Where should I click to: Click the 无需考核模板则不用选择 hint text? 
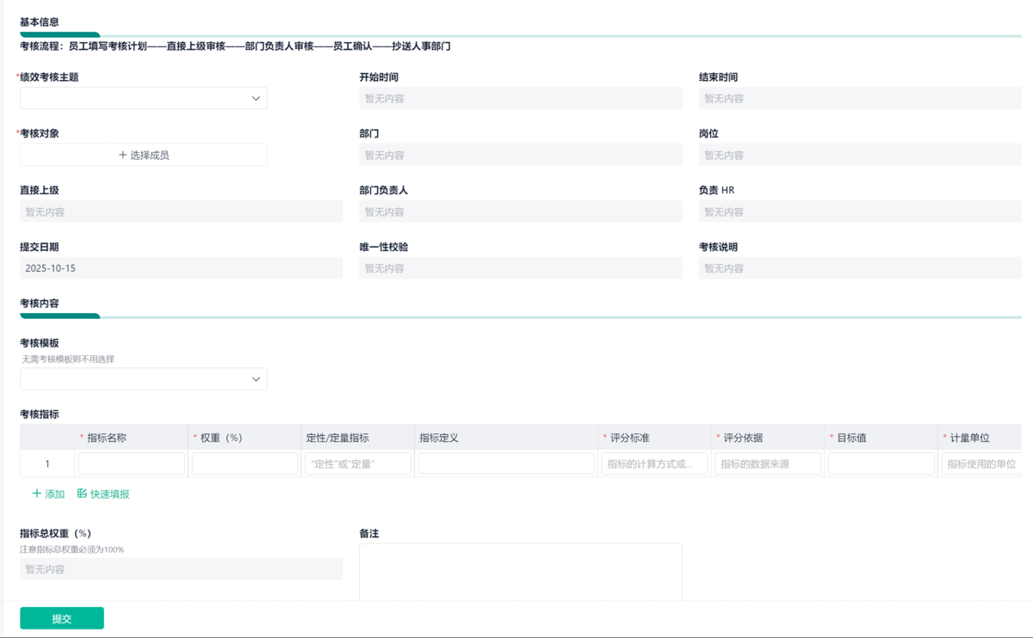point(69,359)
